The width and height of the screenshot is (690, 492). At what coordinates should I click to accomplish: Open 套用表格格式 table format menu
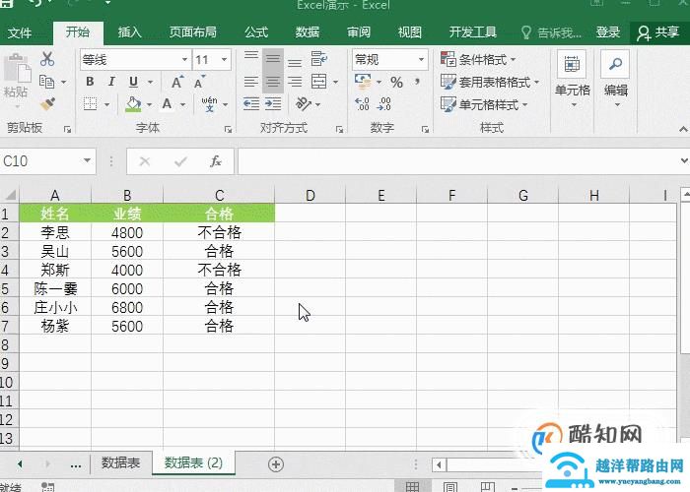[x=490, y=82]
